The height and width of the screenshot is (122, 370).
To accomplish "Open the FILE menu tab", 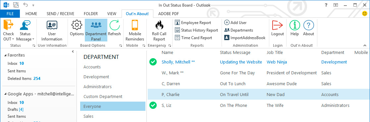I will point(10,14).
